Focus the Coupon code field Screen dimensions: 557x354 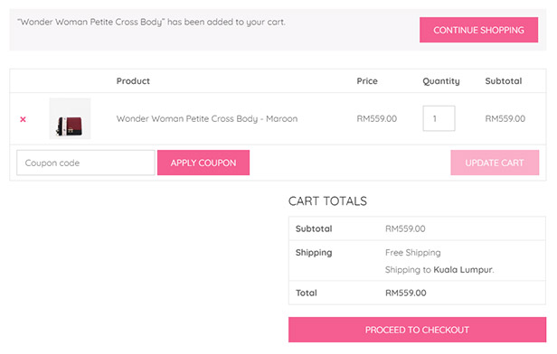pyautogui.click(x=86, y=163)
